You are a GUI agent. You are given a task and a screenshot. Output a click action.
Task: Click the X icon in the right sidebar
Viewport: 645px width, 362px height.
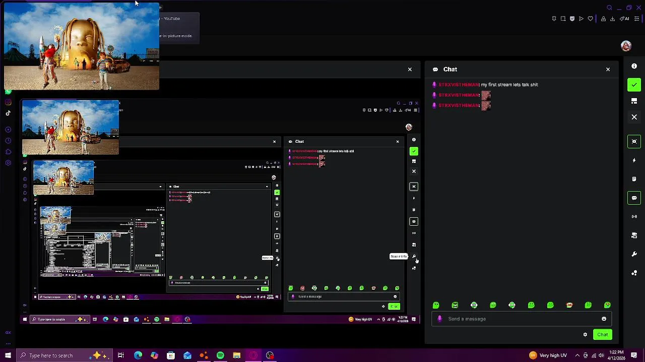pyautogui.click(x=634, y=117)
